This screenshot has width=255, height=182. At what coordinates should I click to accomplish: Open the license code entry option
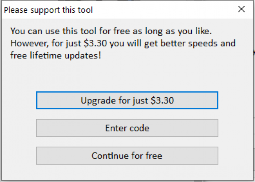(127, 128)
